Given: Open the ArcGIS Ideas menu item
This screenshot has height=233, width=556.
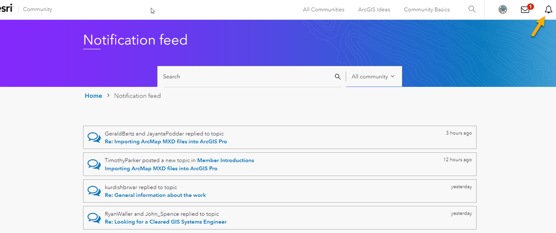Looking at the screenshot, I should (374, 9).
